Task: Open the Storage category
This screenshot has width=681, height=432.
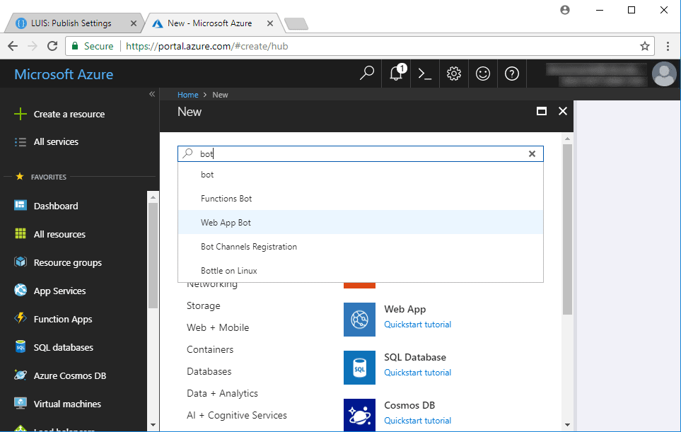Action: (203, 305)
